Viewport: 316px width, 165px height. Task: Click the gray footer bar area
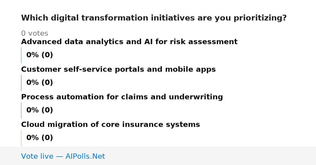coord(158,156)
